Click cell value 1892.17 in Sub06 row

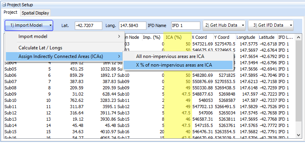(109, 75)
